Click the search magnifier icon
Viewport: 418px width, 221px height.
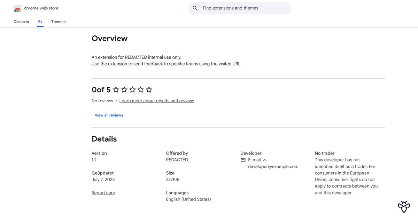pos(195,8)
